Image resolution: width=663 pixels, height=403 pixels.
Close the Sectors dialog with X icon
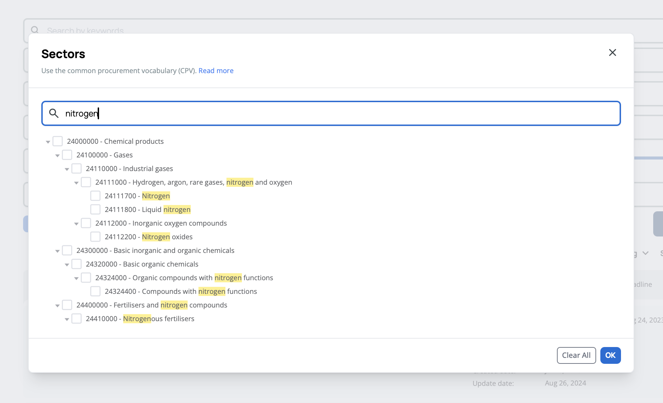tap(612, 52)
